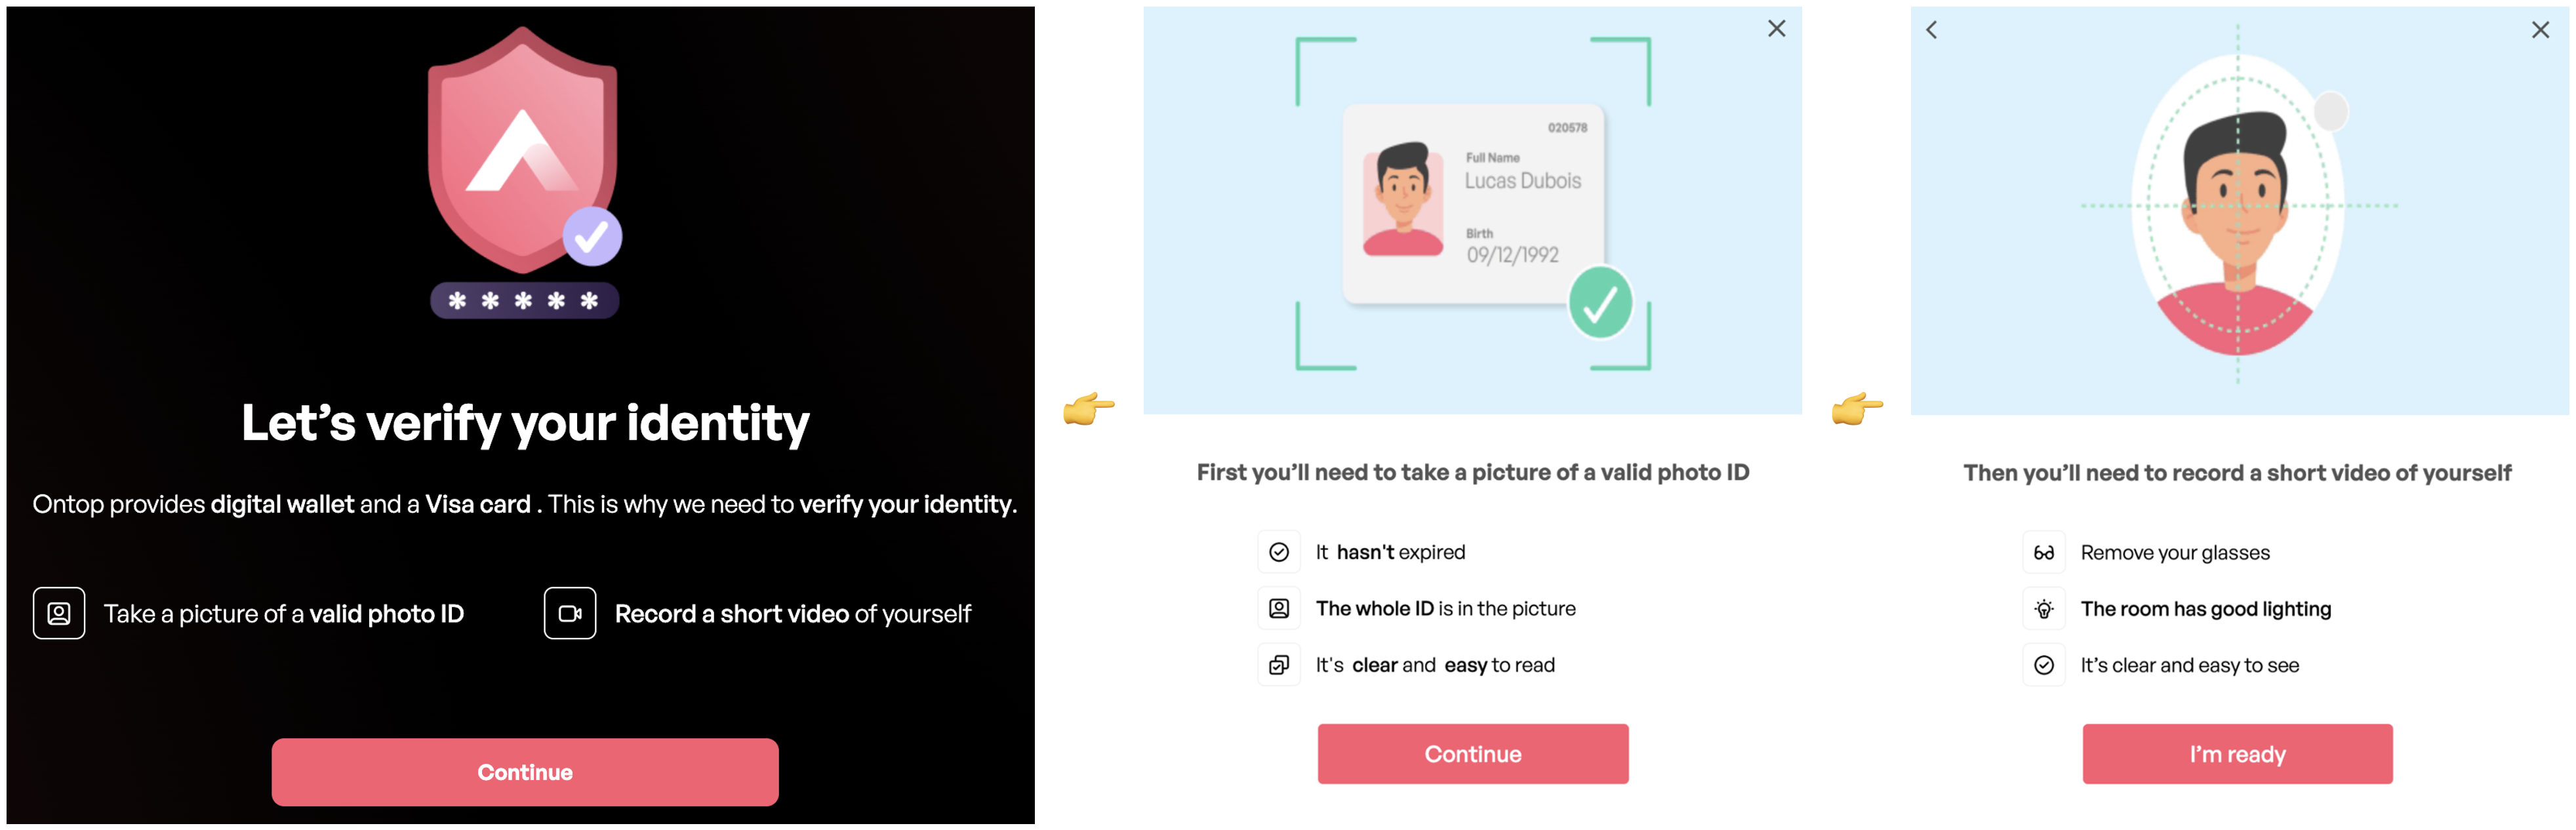Click the green checkmark badge on the ID card
This screenshot has width=2576, height=830.
[x=1600, y=302]
